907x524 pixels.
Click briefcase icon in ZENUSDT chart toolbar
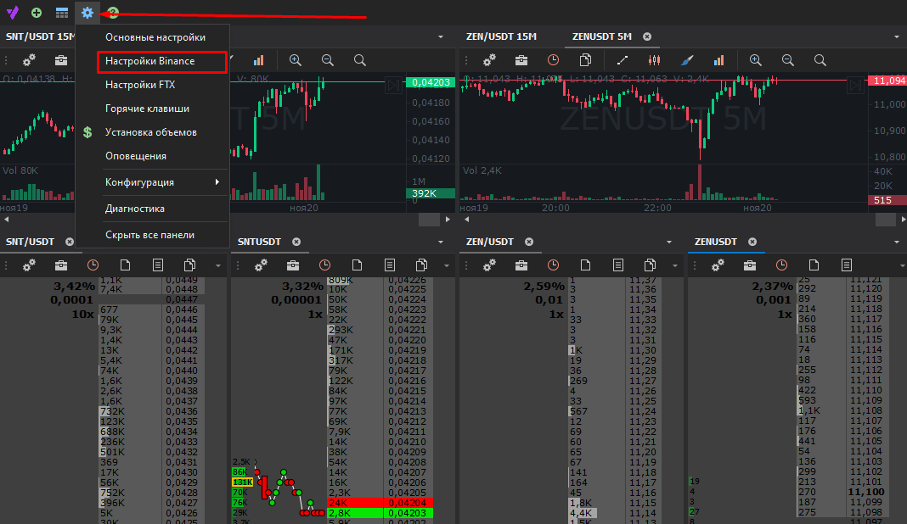point(521,60)
